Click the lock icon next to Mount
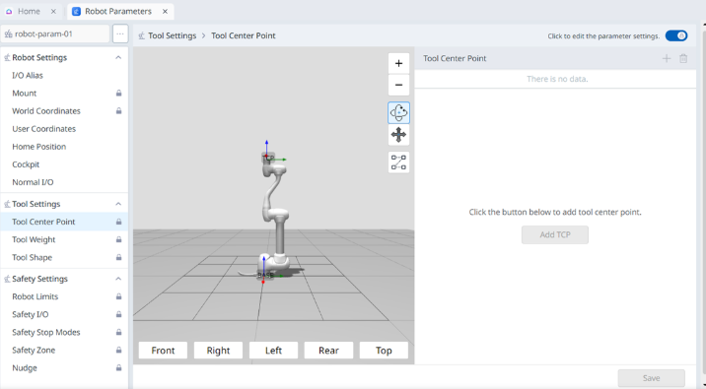 (119, 94)
